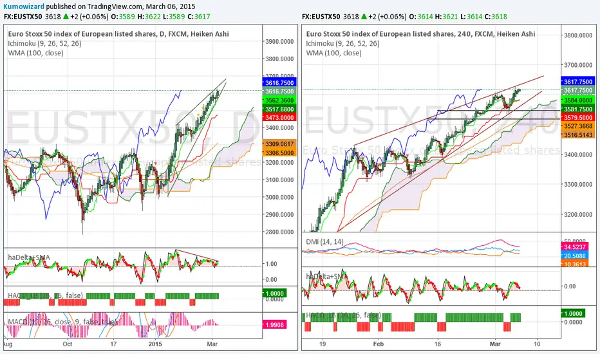Click '19' on 240 chart time axis
The image size is (600, 354).
coord(323,344)
